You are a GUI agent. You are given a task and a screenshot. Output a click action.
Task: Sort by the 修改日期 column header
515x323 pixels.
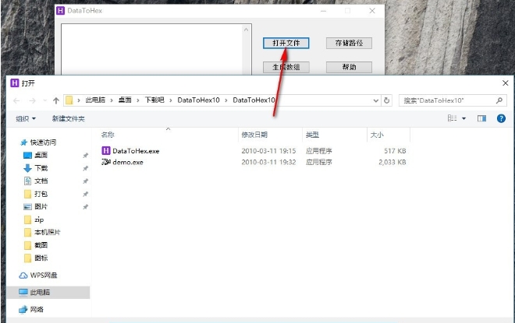click(x=254, y=135)
